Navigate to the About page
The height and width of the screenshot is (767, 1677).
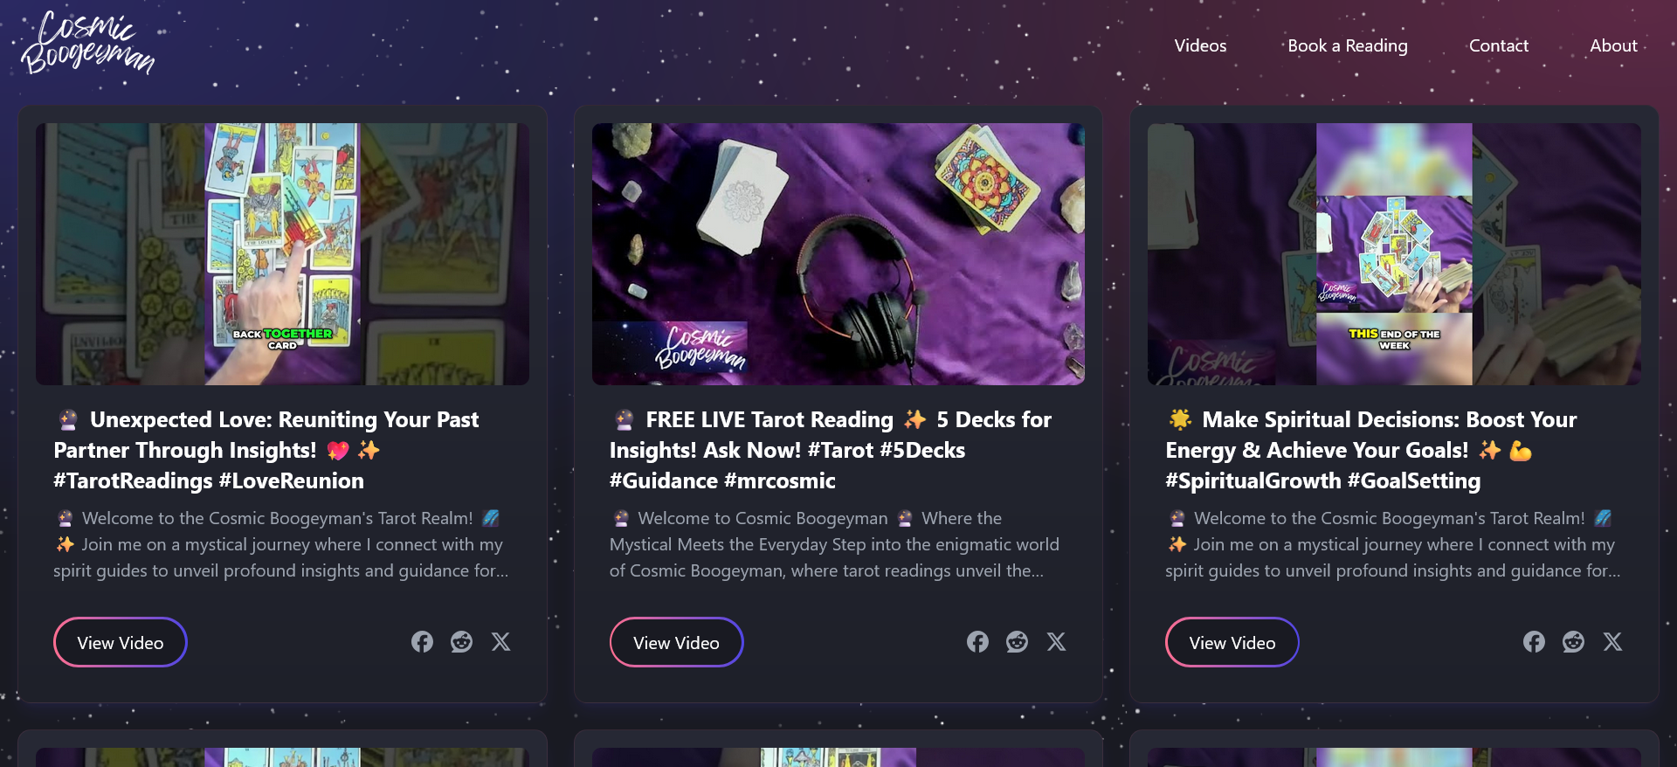tap(1612, 45)
